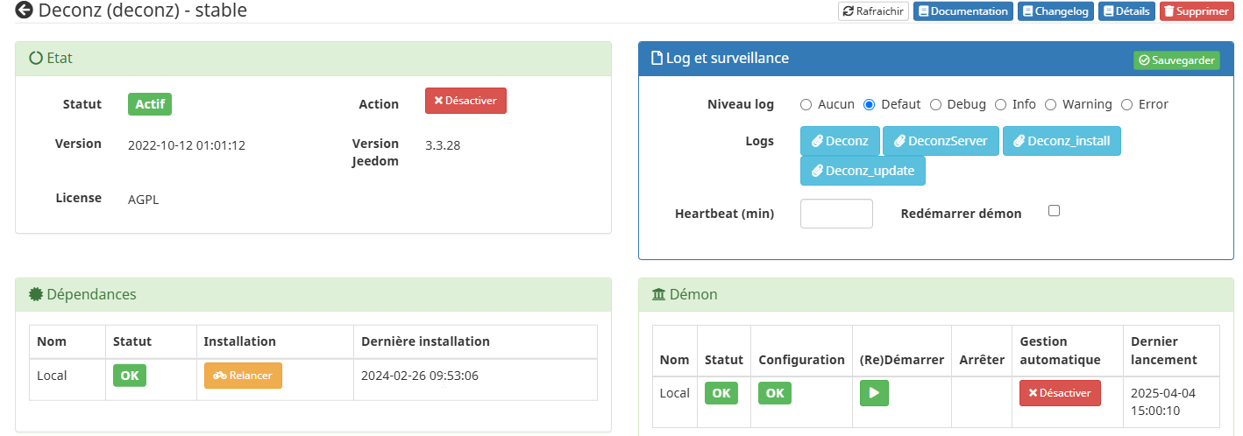Relaunch the dependencies installation with Relancer
Screen dimensions: 1243x436
(243, 376)
